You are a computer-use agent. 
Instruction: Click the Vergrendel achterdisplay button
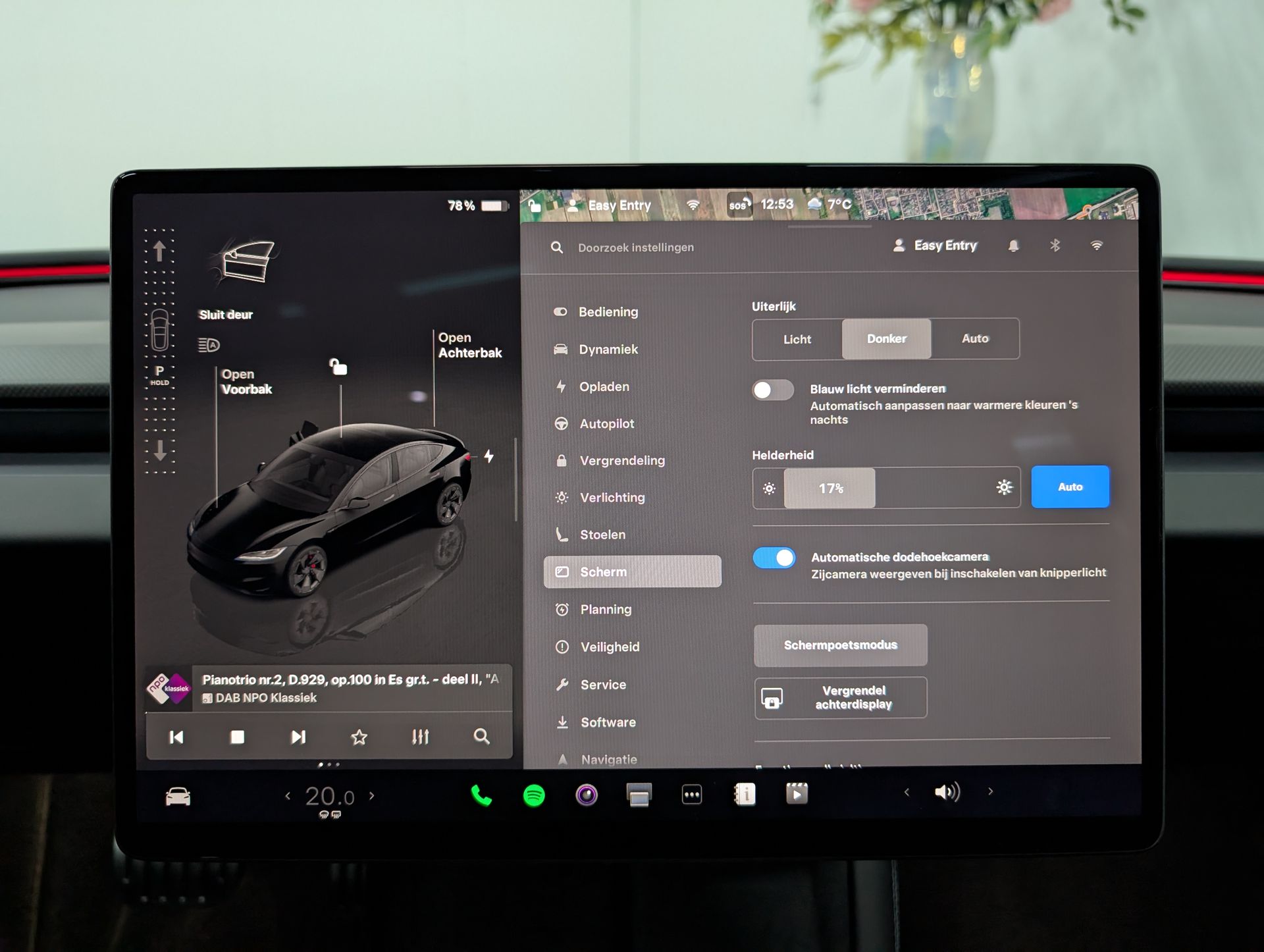pos(841,697)
